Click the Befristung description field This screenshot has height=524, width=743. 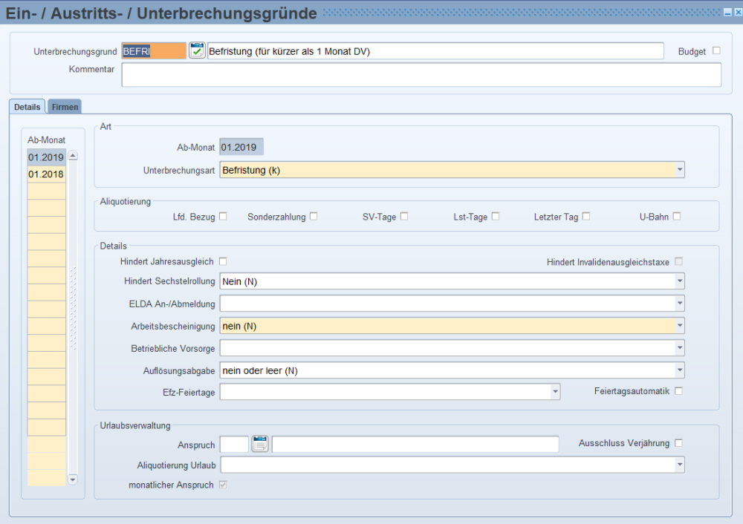click(x=435, y=50)
